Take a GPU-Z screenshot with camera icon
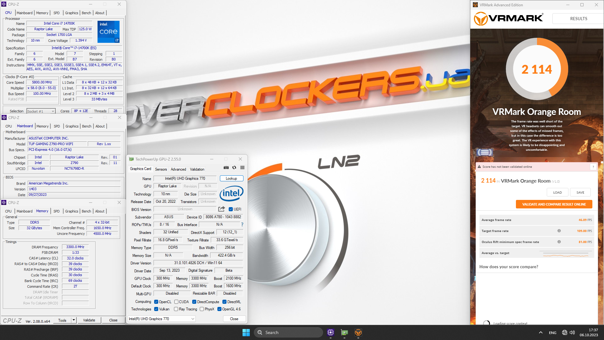604x340 pixels. (x=226, y=167)
